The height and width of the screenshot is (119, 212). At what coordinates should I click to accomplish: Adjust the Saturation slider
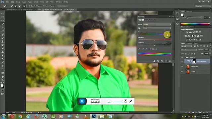(x=155, y=40)
